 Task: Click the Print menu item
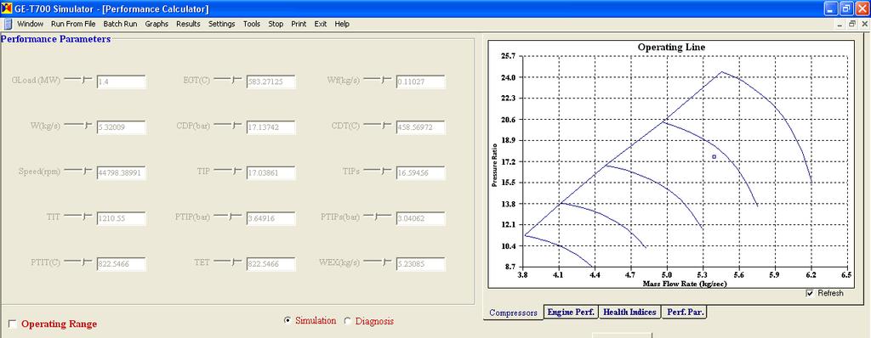[299, 24]
